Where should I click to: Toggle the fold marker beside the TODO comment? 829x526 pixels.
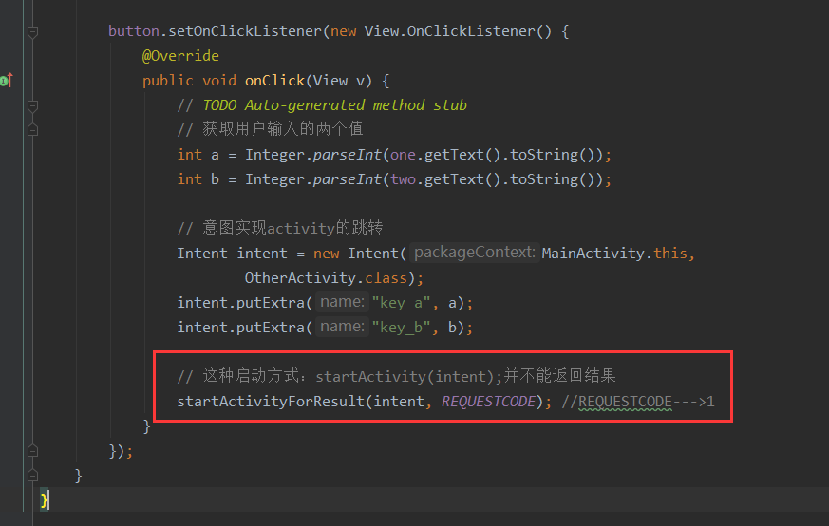click(32, 105)
